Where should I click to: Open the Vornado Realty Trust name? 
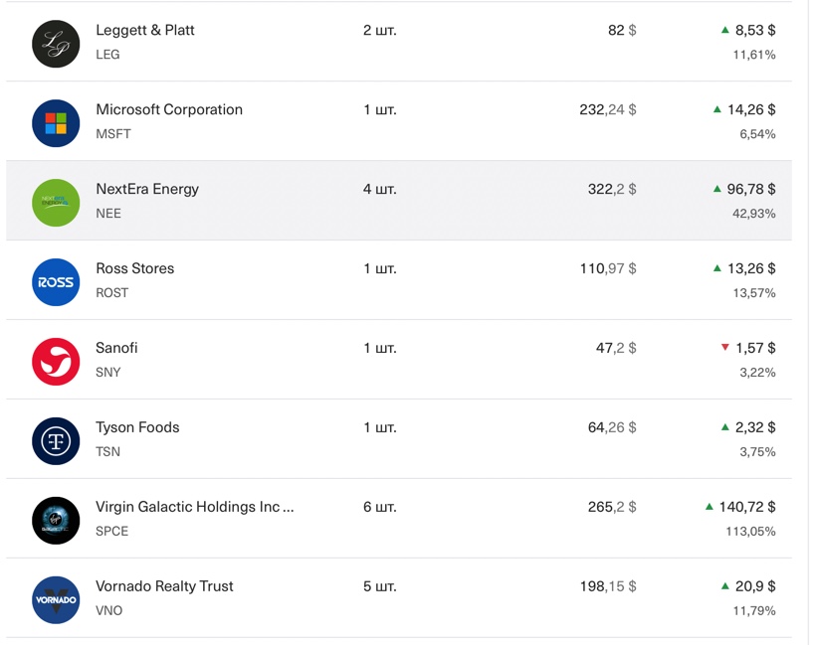click(x=164, y=586)
